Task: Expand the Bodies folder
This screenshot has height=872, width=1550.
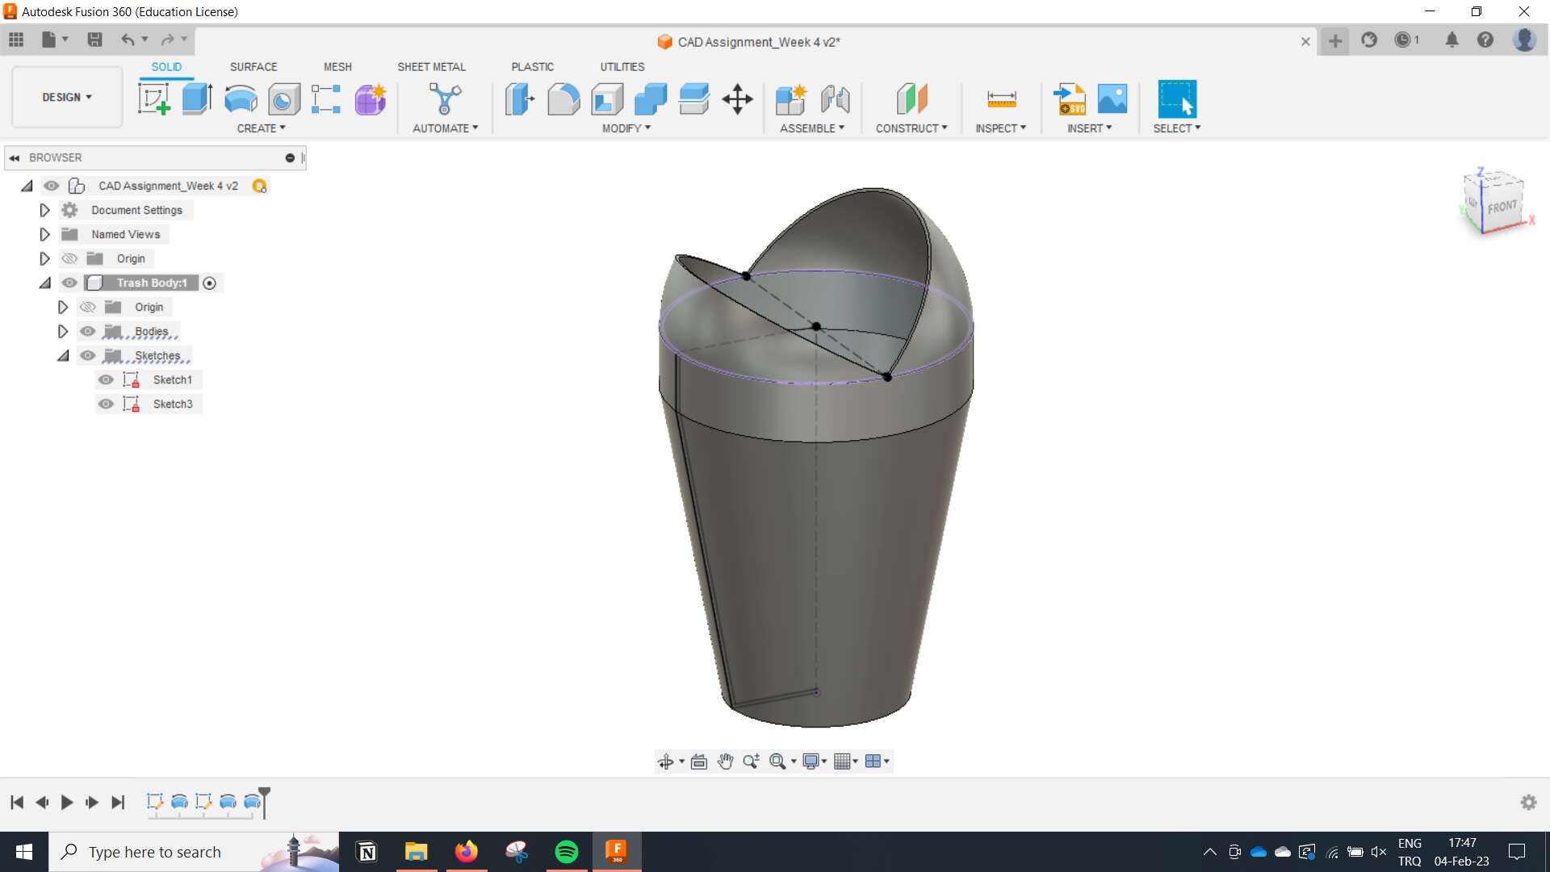Action: click(63, 331)
